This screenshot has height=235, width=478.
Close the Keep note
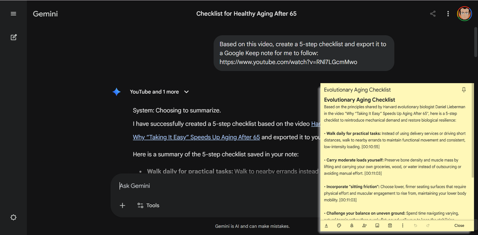[459, 225]
